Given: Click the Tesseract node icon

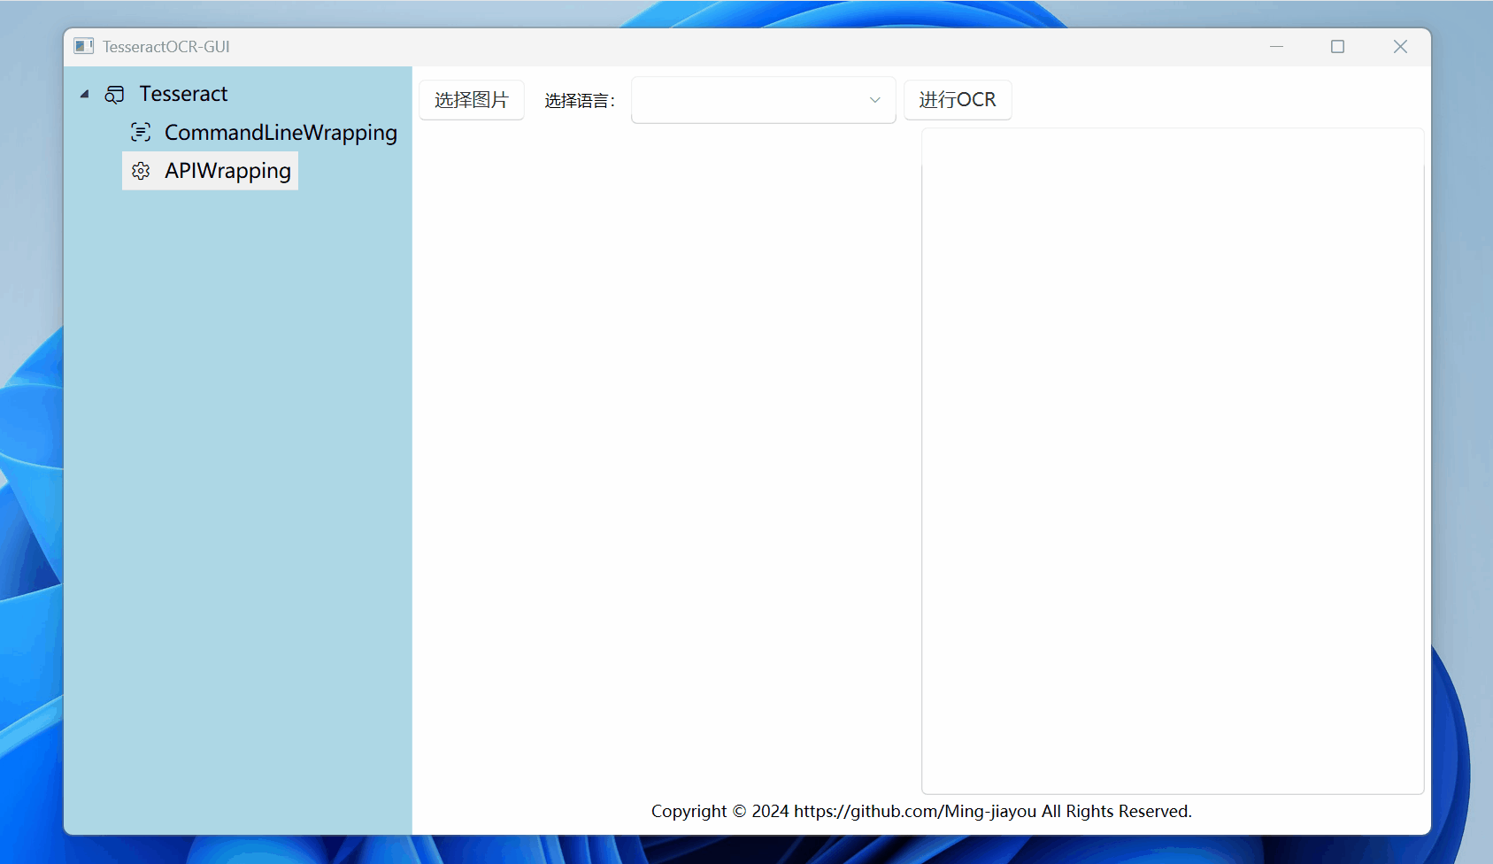Looking at the screenshot, I should point(114,94).
